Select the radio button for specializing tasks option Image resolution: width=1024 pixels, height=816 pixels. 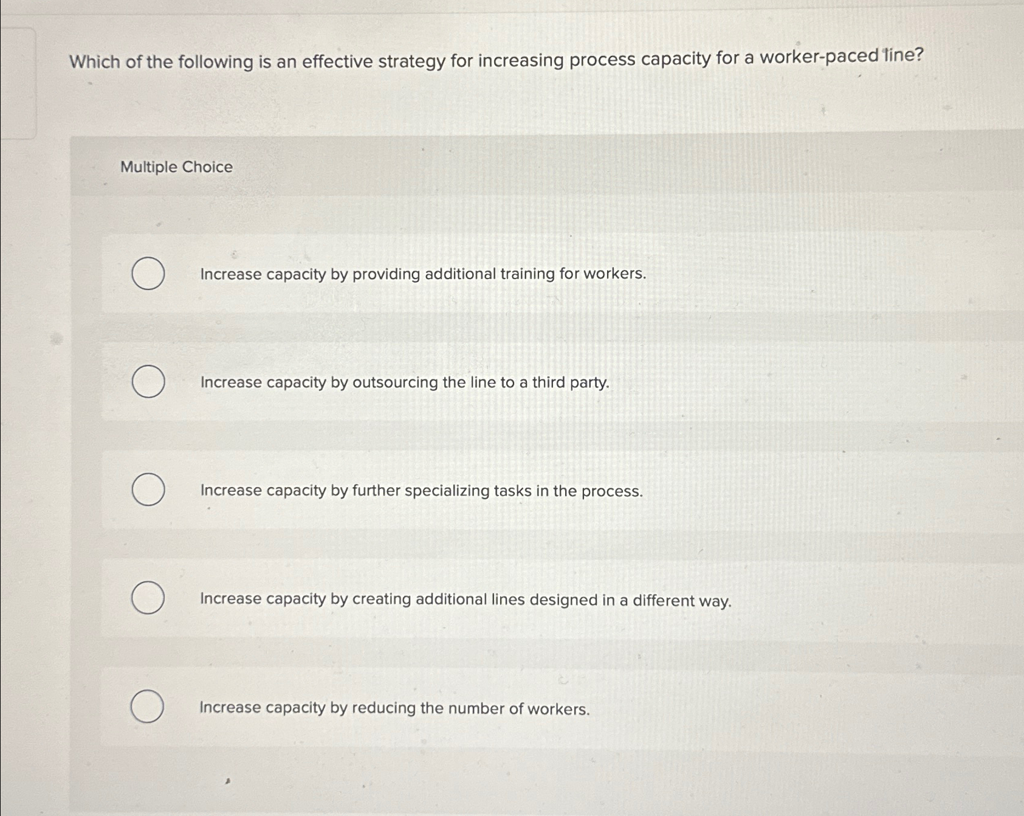pyautogui.click(x=148, y=491)
